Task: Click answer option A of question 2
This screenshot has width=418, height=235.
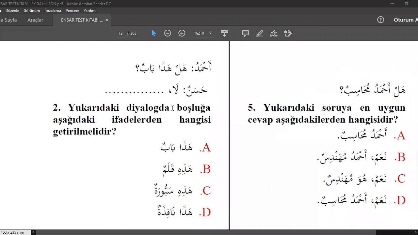Action: click(x=186, y=148)
